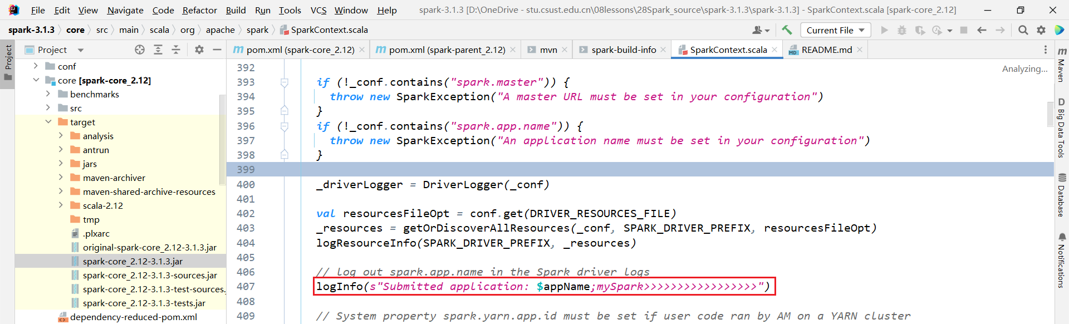The image size is (1069, 324).
Task: Click SparkContext.scala breadcrumb
Action: pyautogui.click(x=323, y=30)
